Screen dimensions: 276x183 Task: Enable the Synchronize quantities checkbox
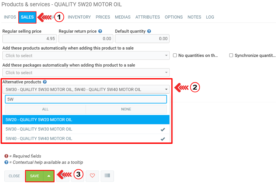231,55
